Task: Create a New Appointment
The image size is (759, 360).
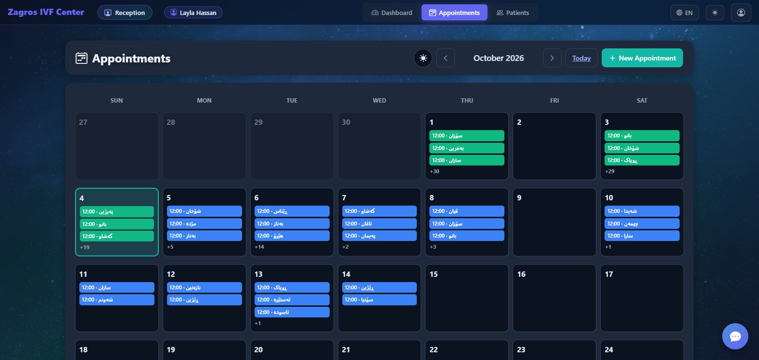Action: (x=642, y=58)
